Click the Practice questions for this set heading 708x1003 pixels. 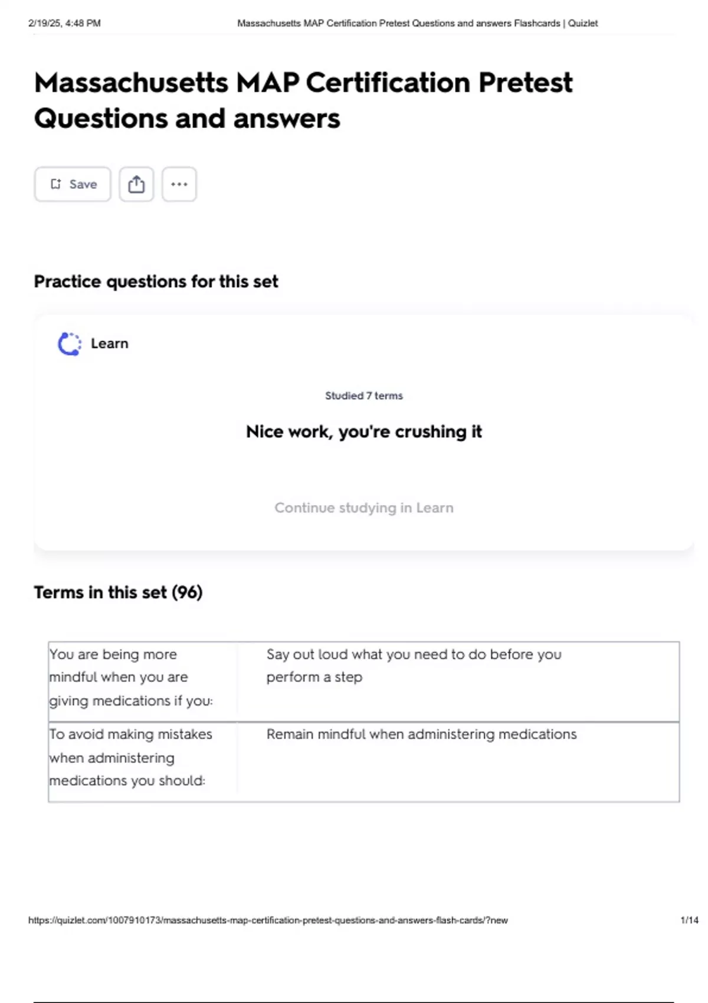tap(156, 281)
